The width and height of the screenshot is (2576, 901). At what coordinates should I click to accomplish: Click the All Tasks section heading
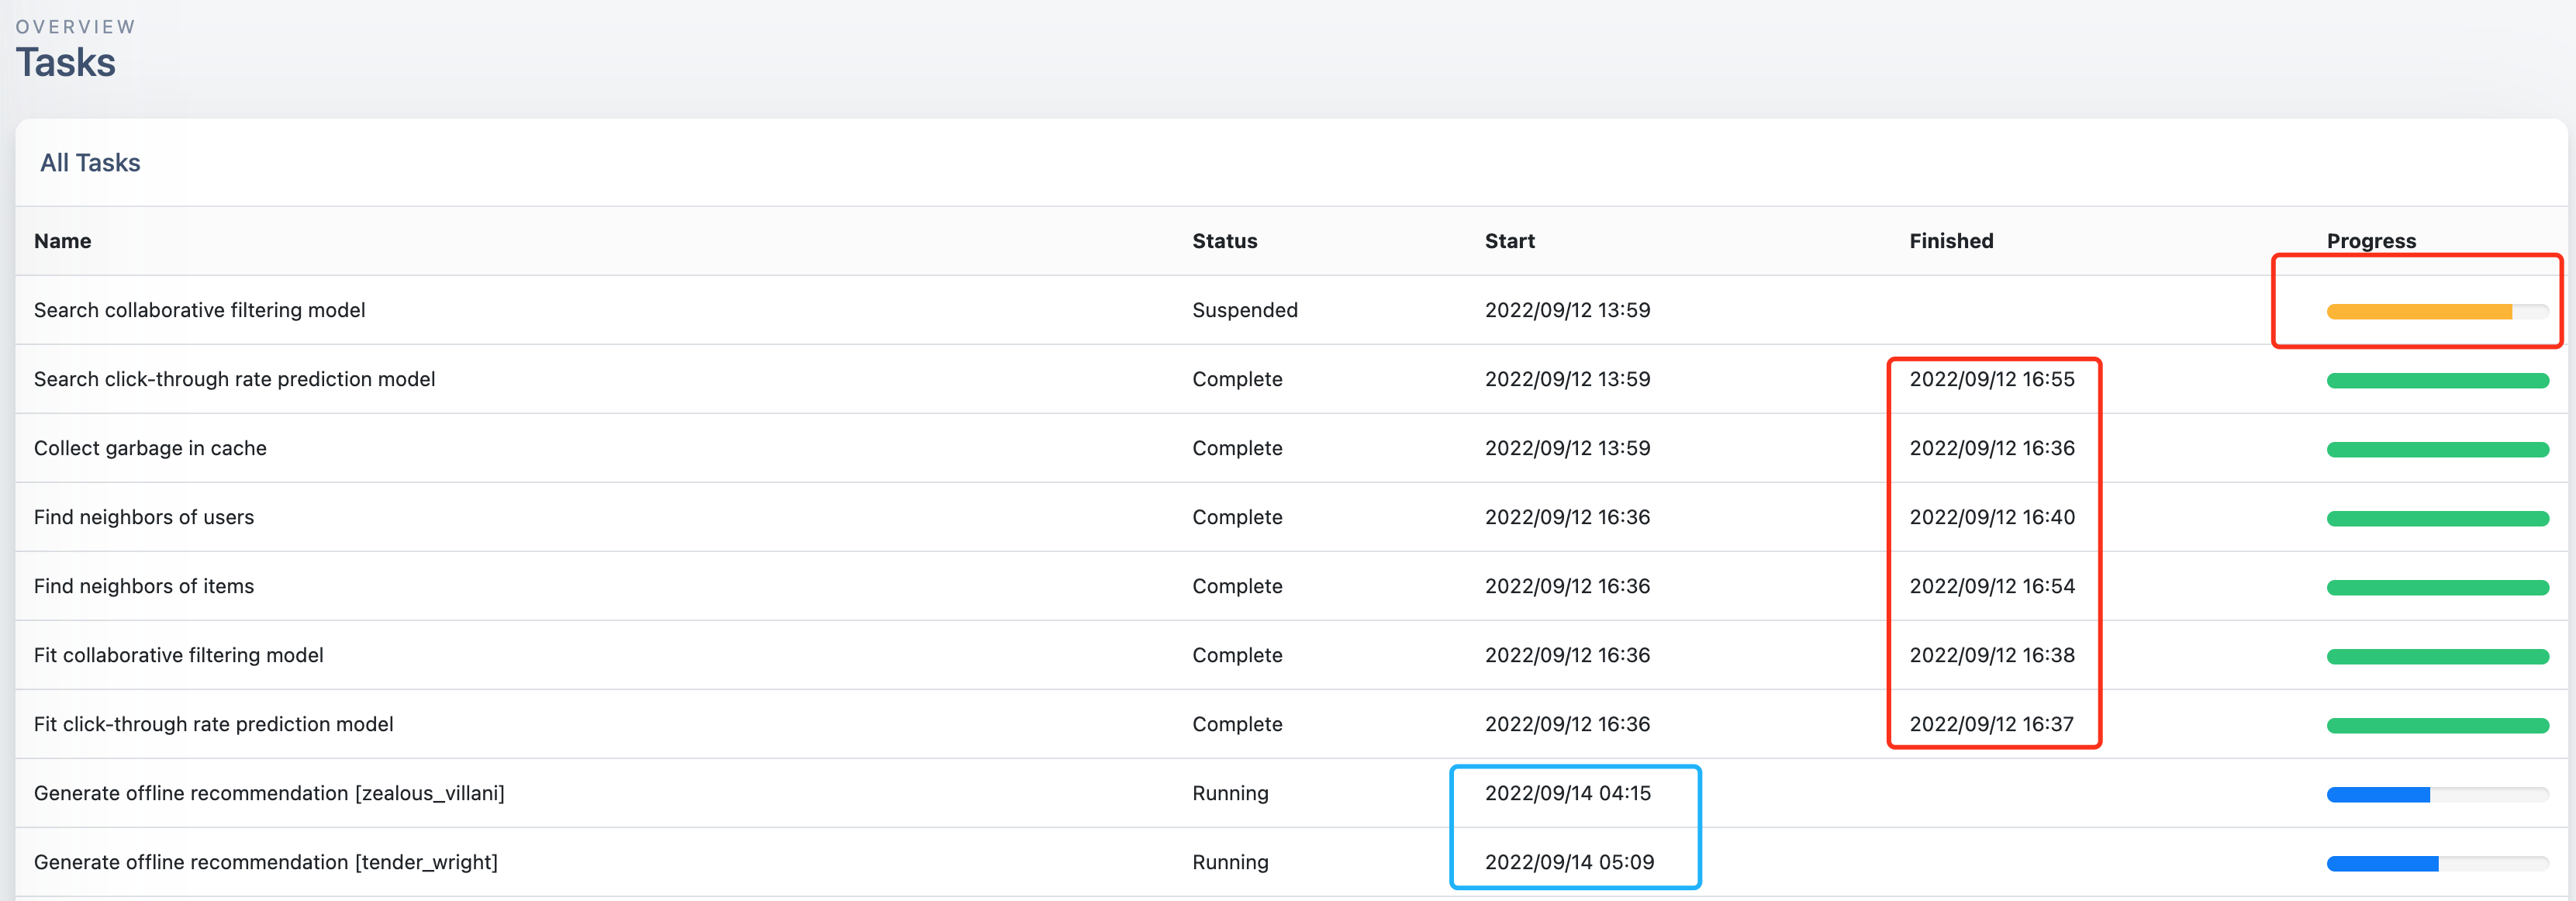[x=90, y=162]
